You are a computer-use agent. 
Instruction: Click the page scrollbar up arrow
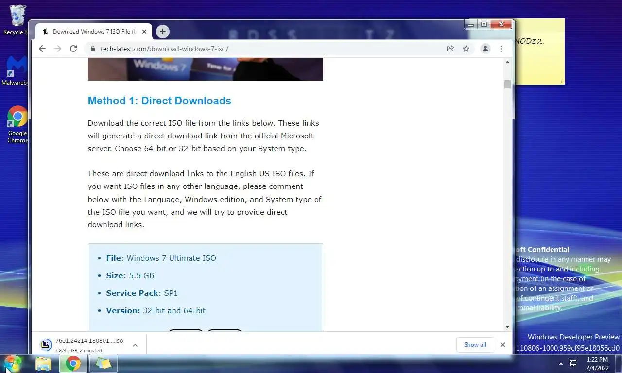(x=508, y=62)
